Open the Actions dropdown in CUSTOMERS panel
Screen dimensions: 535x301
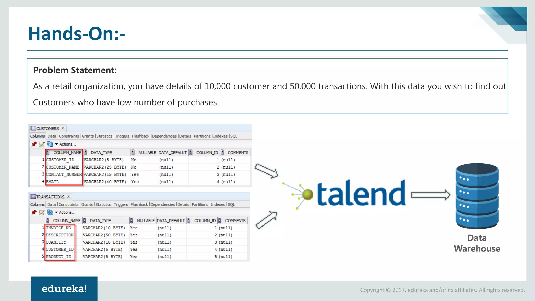(x=66, y=144)
